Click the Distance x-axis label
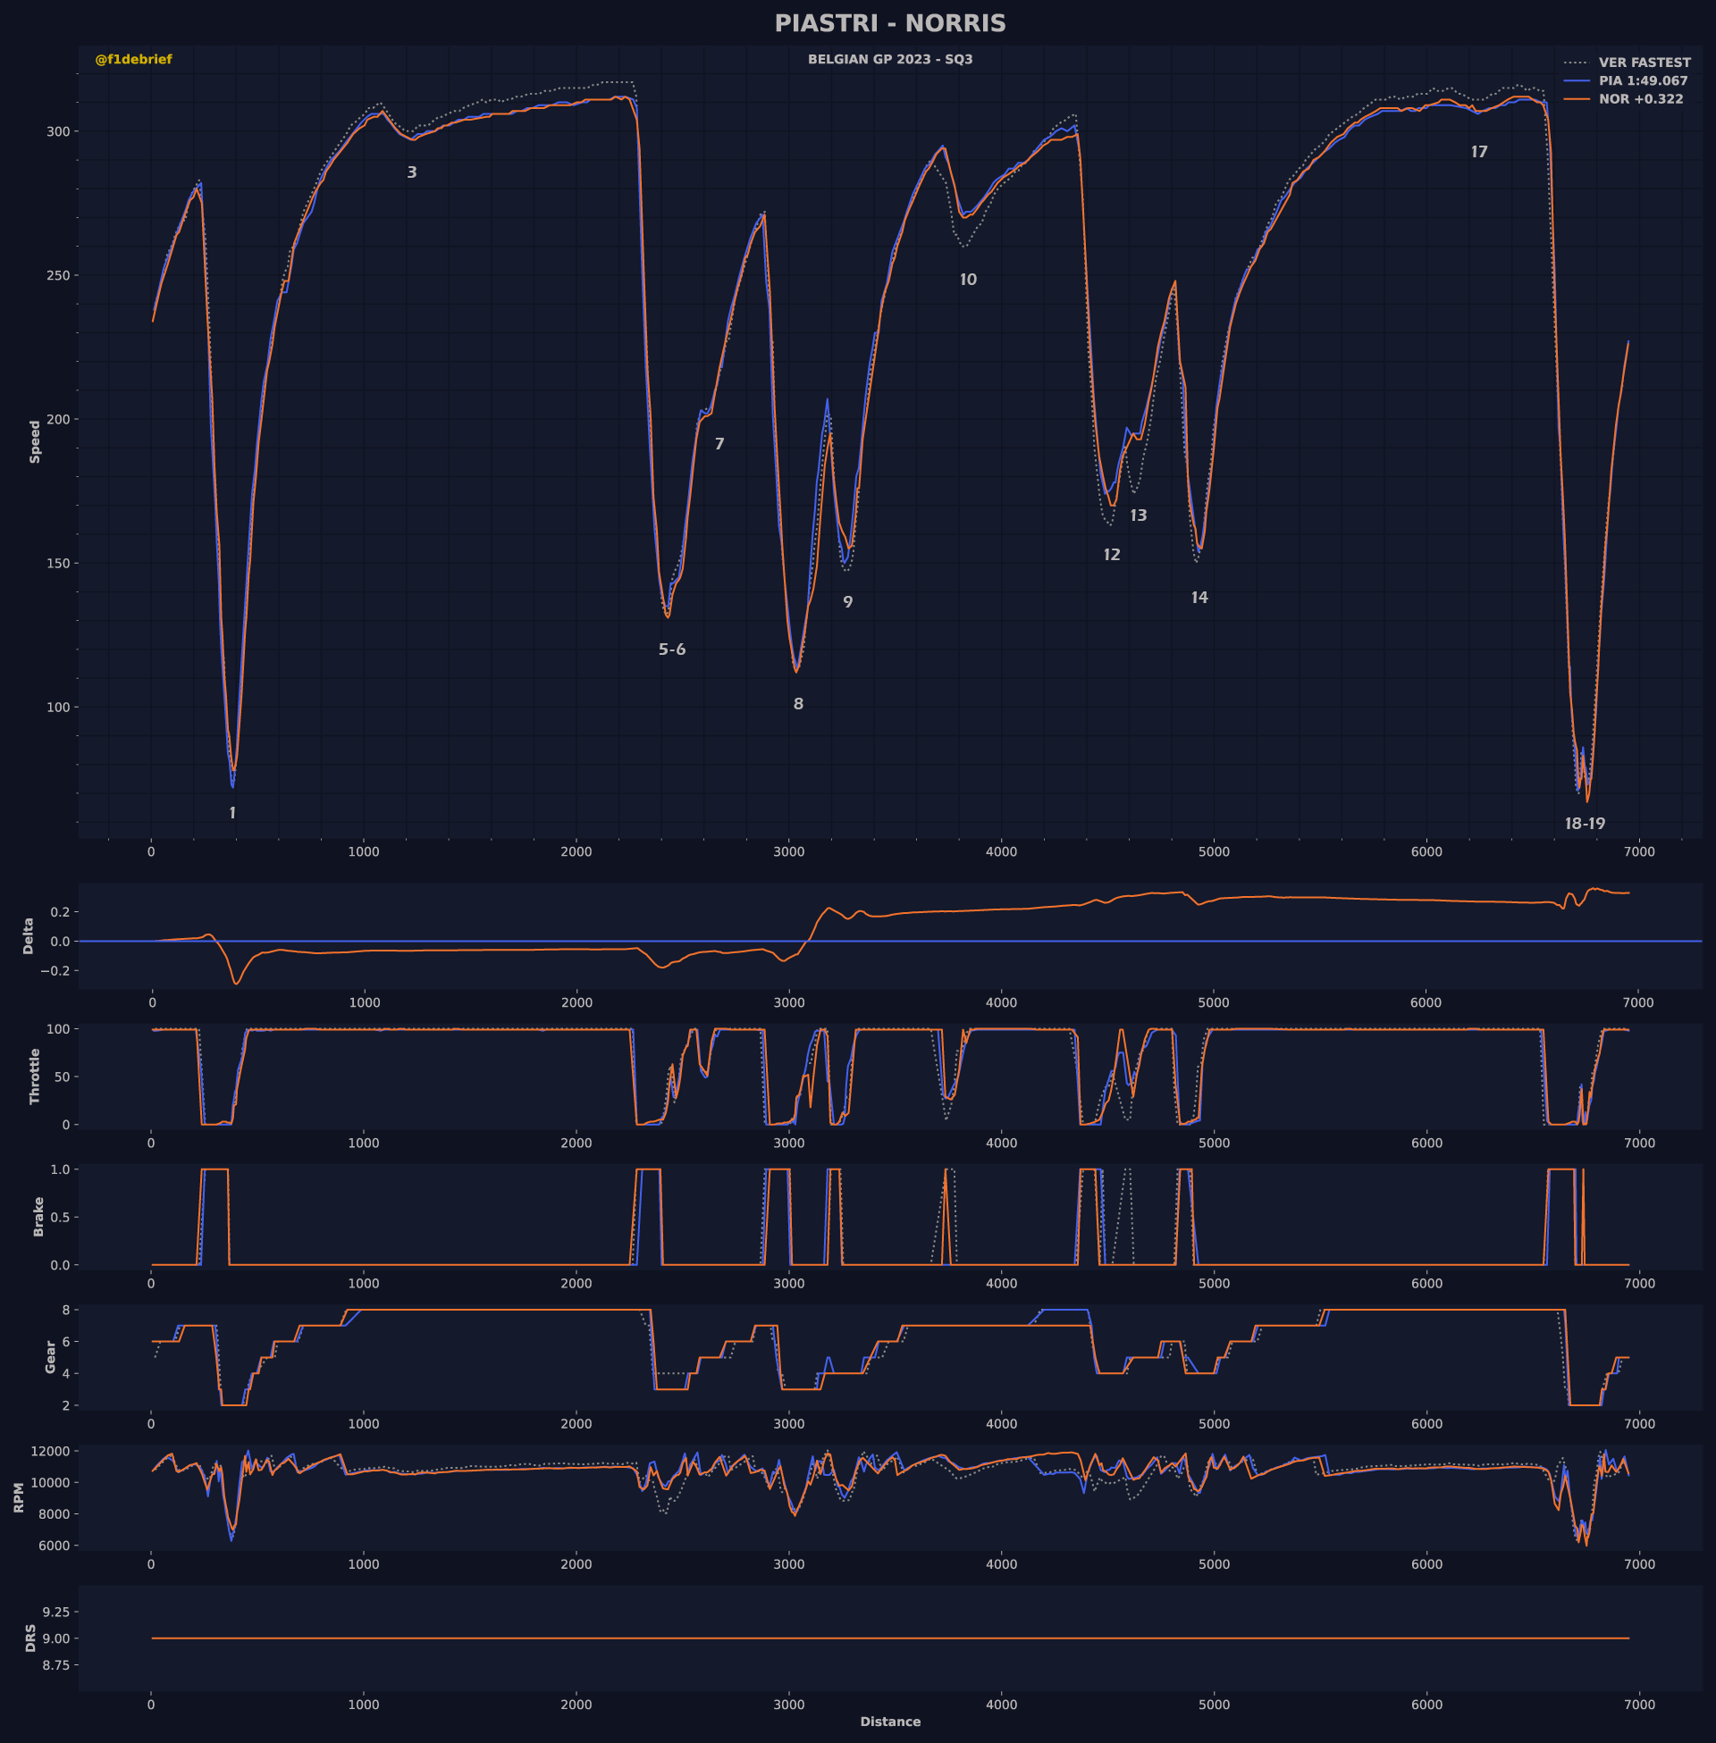 889,1722
